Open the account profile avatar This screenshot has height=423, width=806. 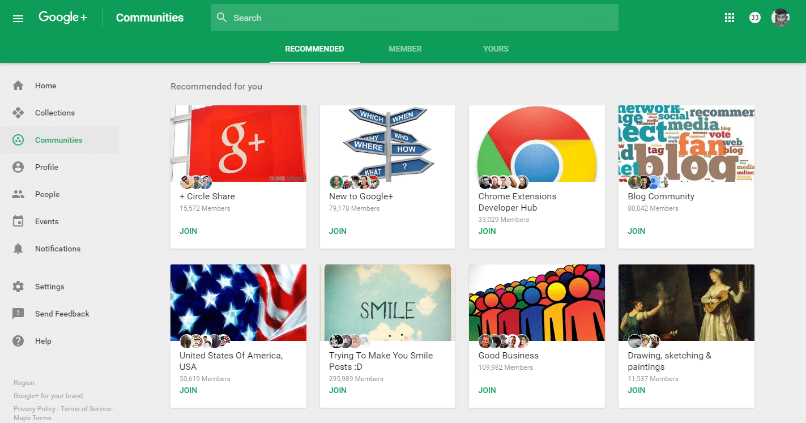(x=781, y=18)
